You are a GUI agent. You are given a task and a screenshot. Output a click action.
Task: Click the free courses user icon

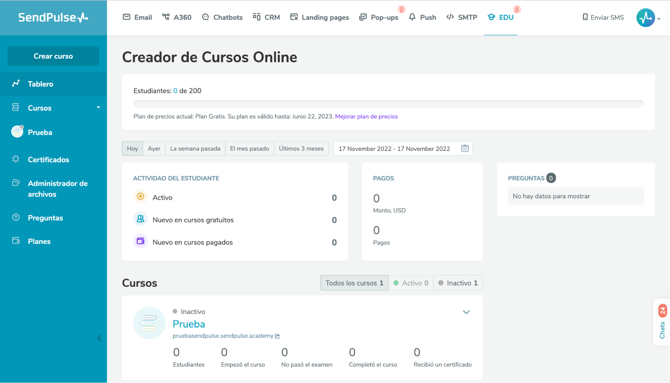(140, 219)
